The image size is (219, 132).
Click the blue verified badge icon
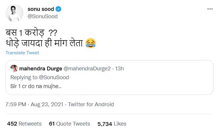click(58, 9)
